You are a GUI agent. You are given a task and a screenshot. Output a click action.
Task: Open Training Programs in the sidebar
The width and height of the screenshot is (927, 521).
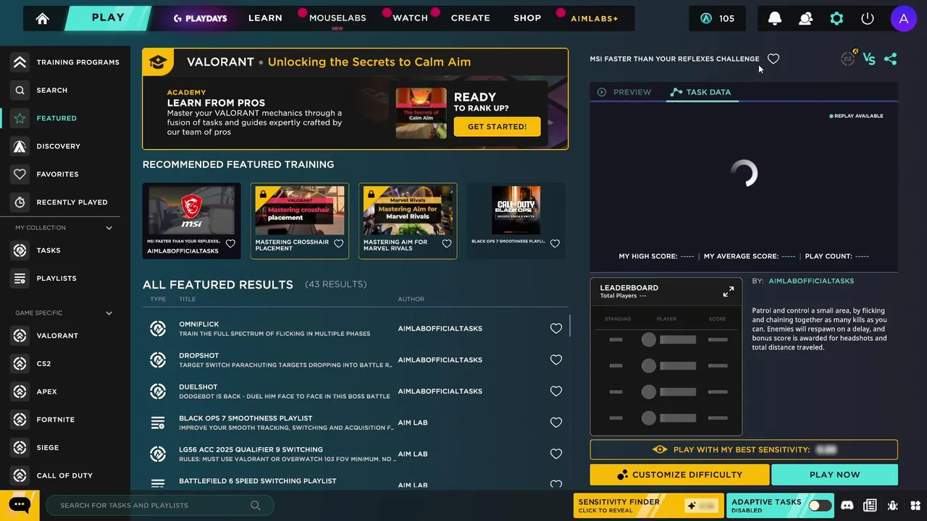(x=65, y=62)
